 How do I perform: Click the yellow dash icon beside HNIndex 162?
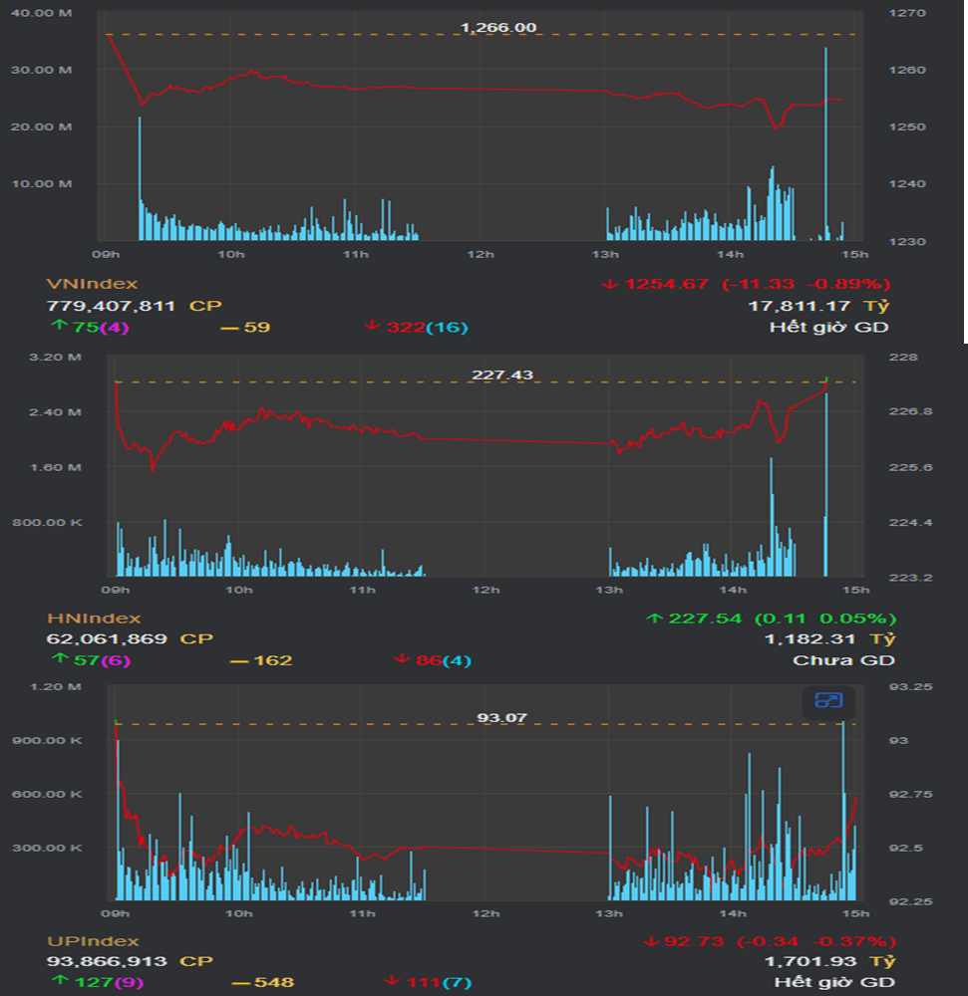point(239,660)
